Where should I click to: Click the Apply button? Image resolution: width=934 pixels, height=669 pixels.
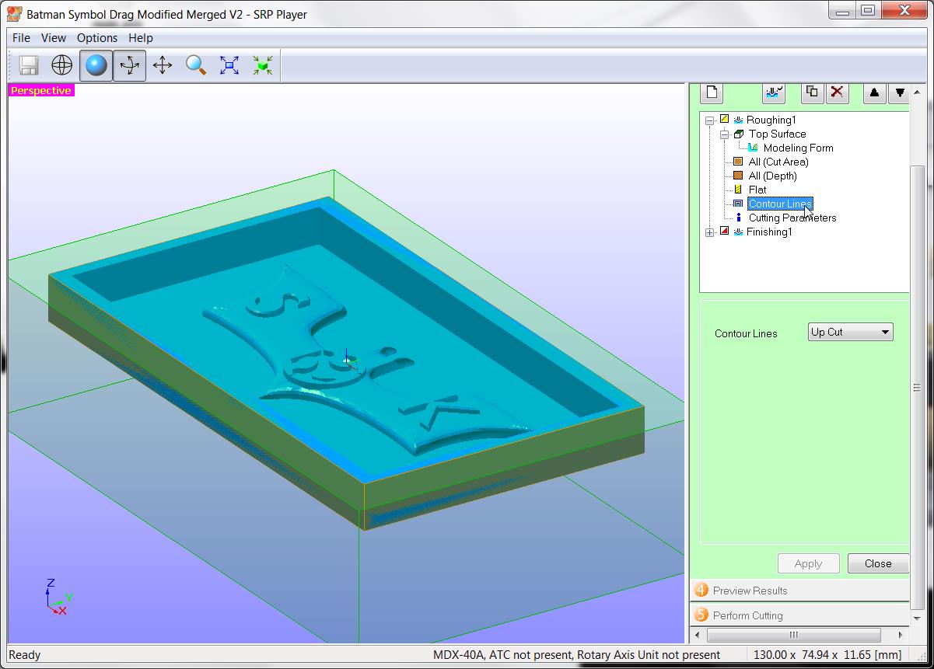click(x=809, y=563)
